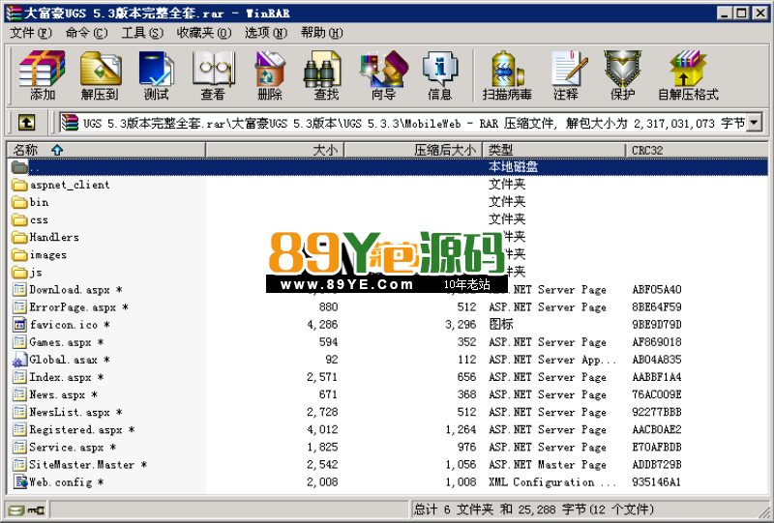
Task: Click the Extract To (解压到) icon
Action: [101, 75]
